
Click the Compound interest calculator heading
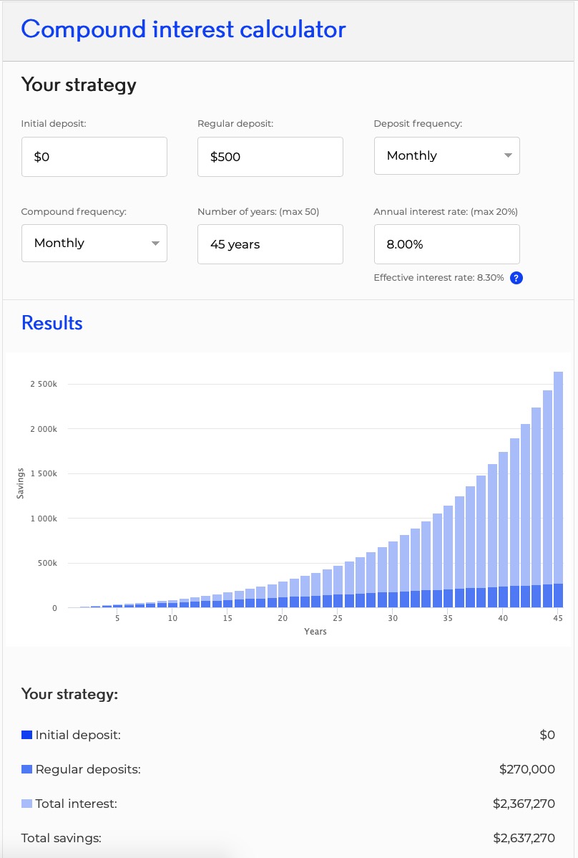[183, 29]
